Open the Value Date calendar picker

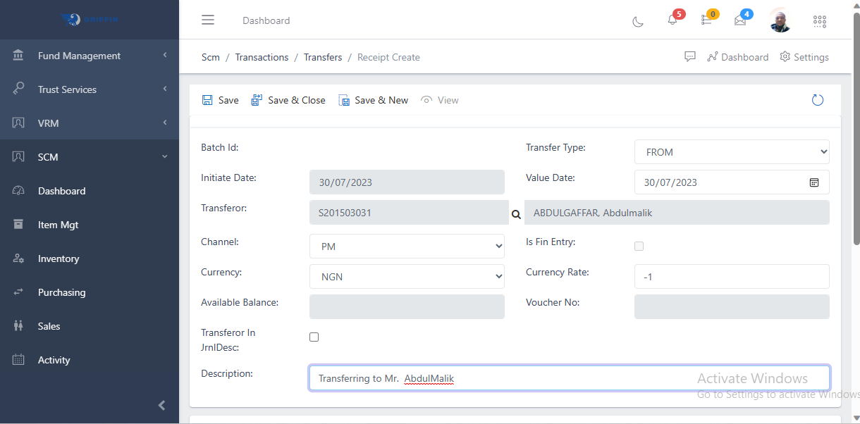[x=814, y=182]
